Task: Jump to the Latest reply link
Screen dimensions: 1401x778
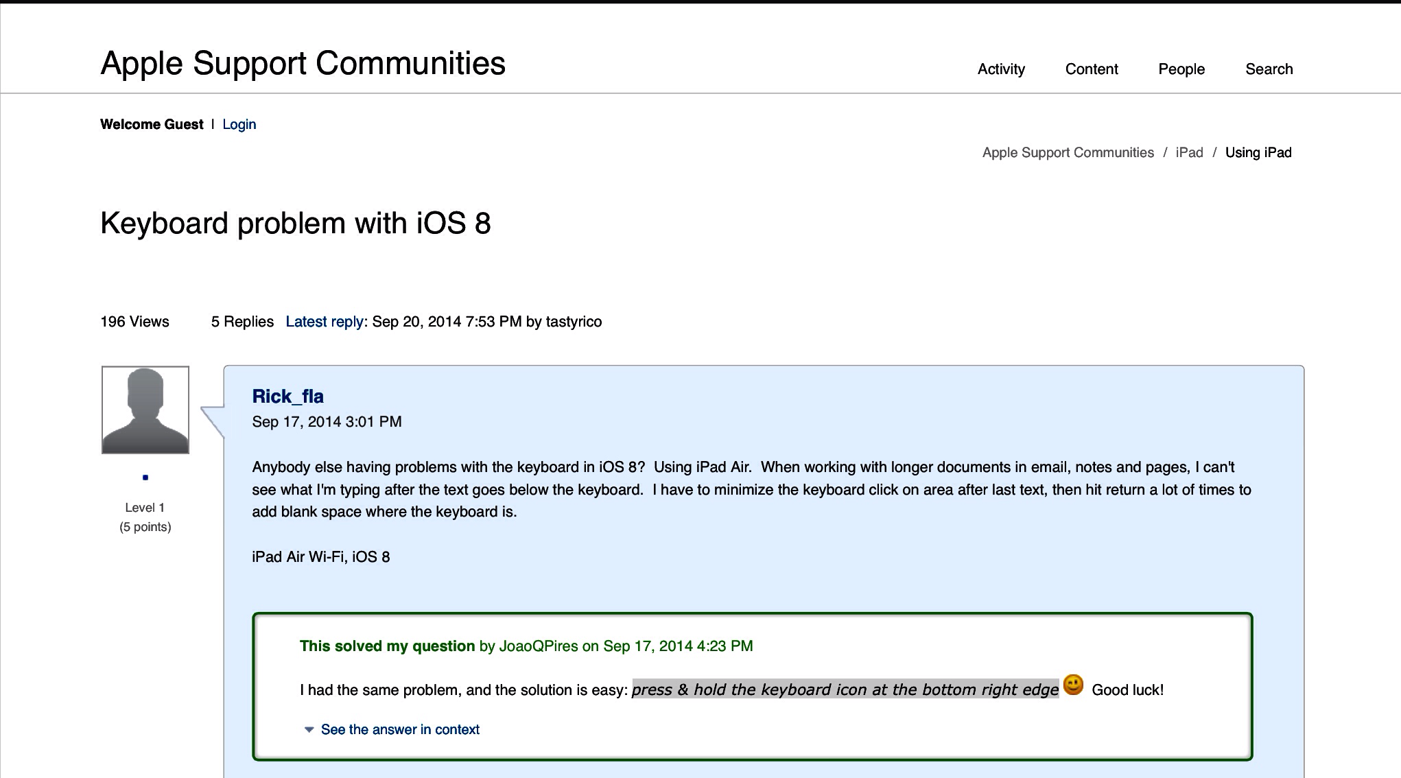Action: pos(324,322)
